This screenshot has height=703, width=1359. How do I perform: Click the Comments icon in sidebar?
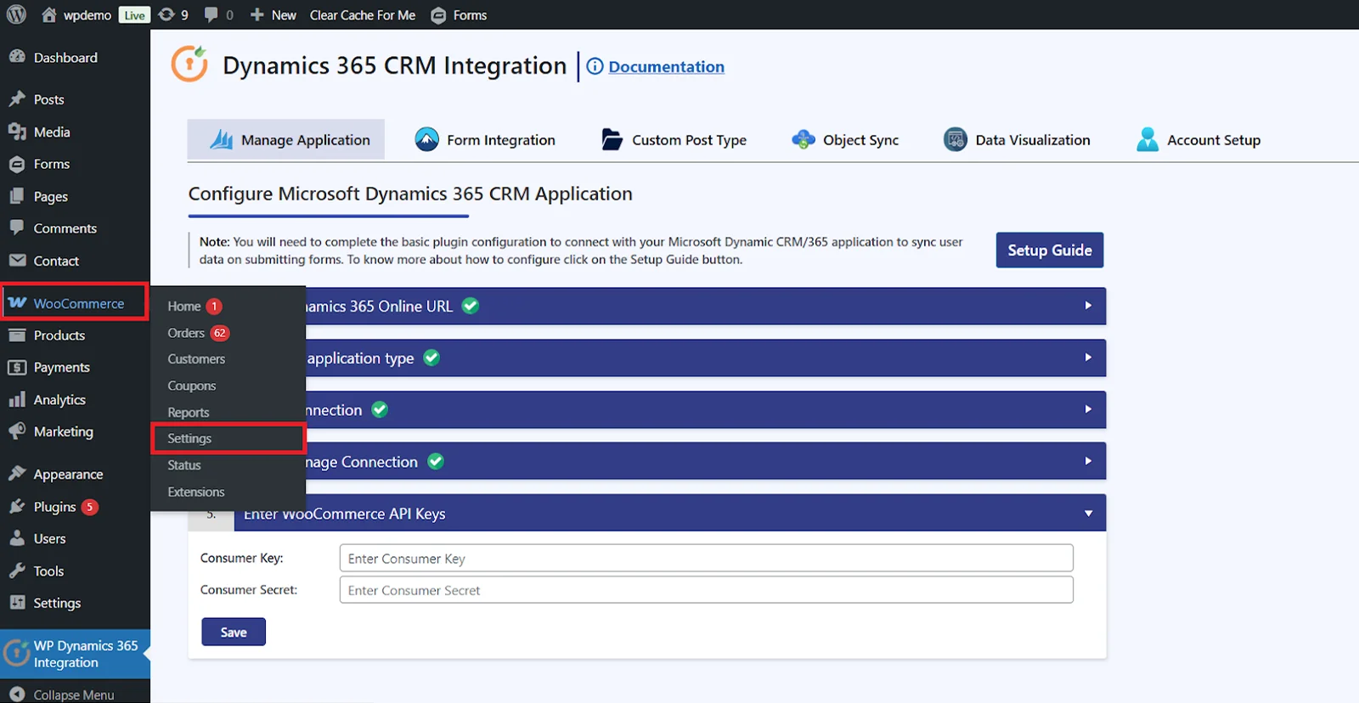click(x=17, y=228)
